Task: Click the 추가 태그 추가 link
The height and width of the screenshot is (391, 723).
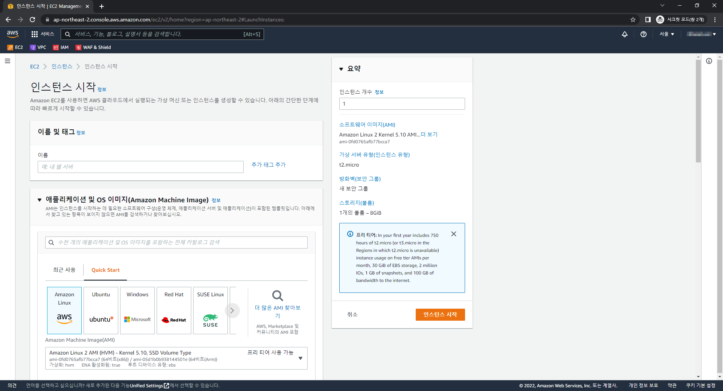Action: point(268,165)
